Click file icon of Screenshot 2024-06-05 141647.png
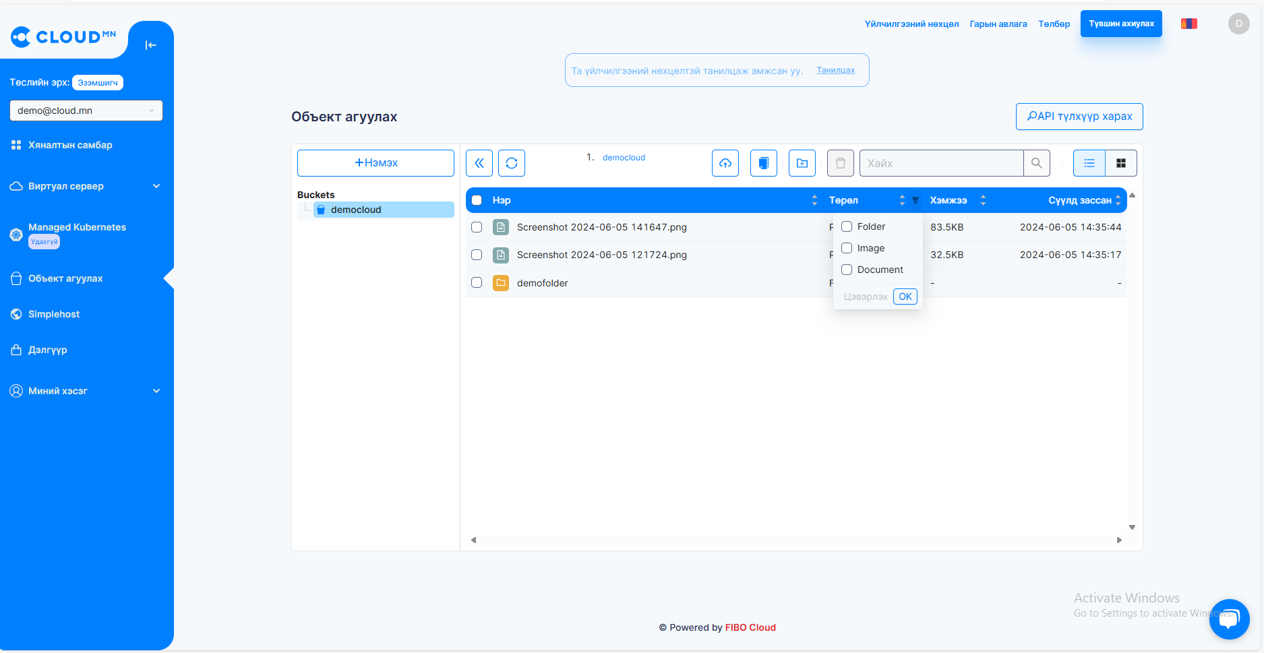The image size is (1264, 653). click(501, 227)
